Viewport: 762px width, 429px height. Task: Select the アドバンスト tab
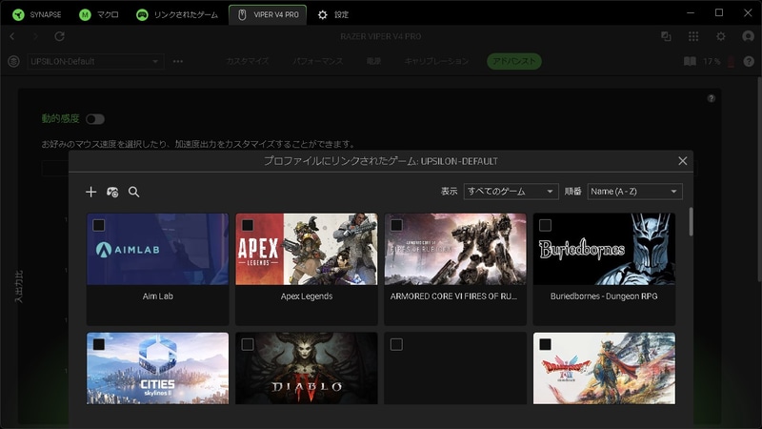click(x=514, y=61)
